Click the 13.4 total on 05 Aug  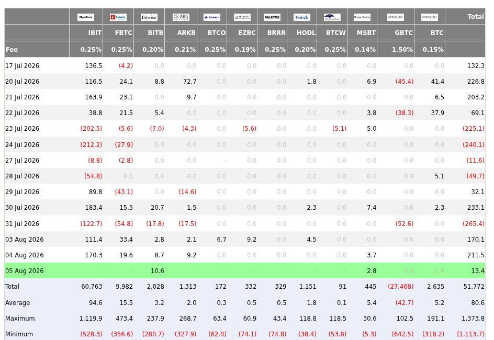tap(478, 271)
